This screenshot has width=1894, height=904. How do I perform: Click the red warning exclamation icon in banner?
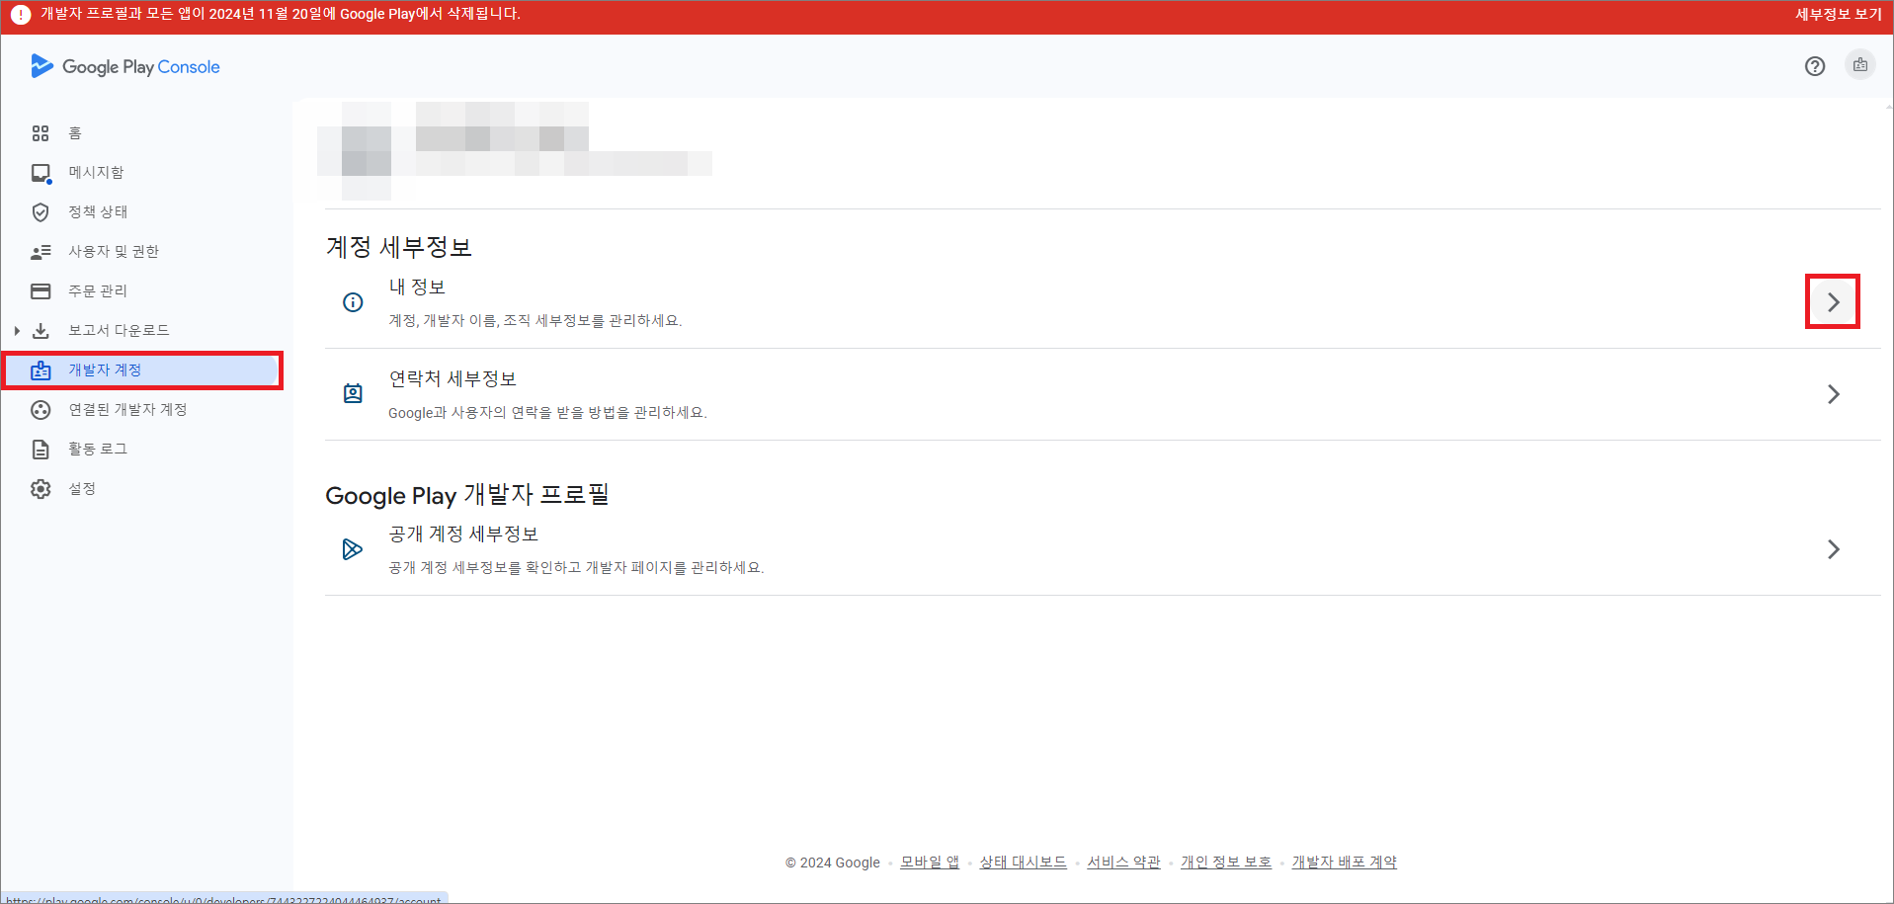20,15
